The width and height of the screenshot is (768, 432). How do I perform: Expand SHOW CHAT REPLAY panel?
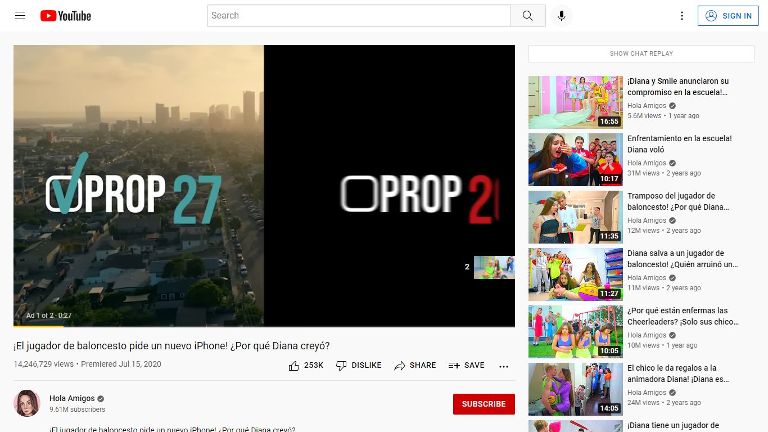click(x=641, y=53)
